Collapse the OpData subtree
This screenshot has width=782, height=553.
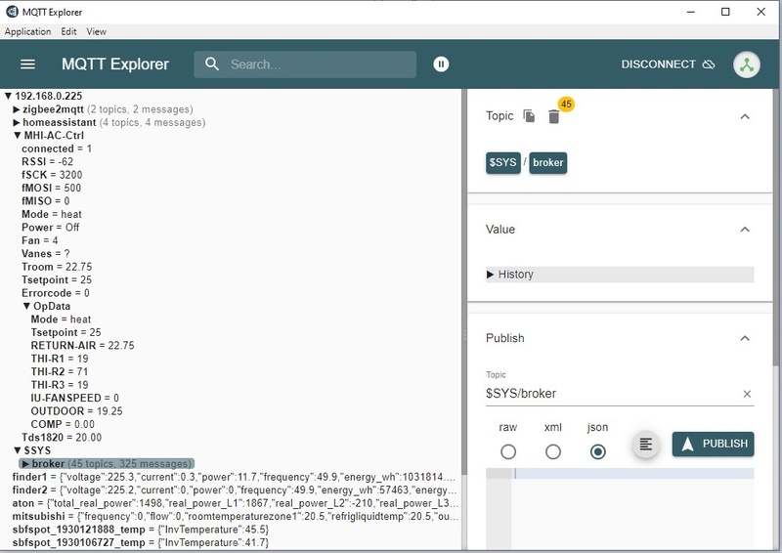click(27, 306)
